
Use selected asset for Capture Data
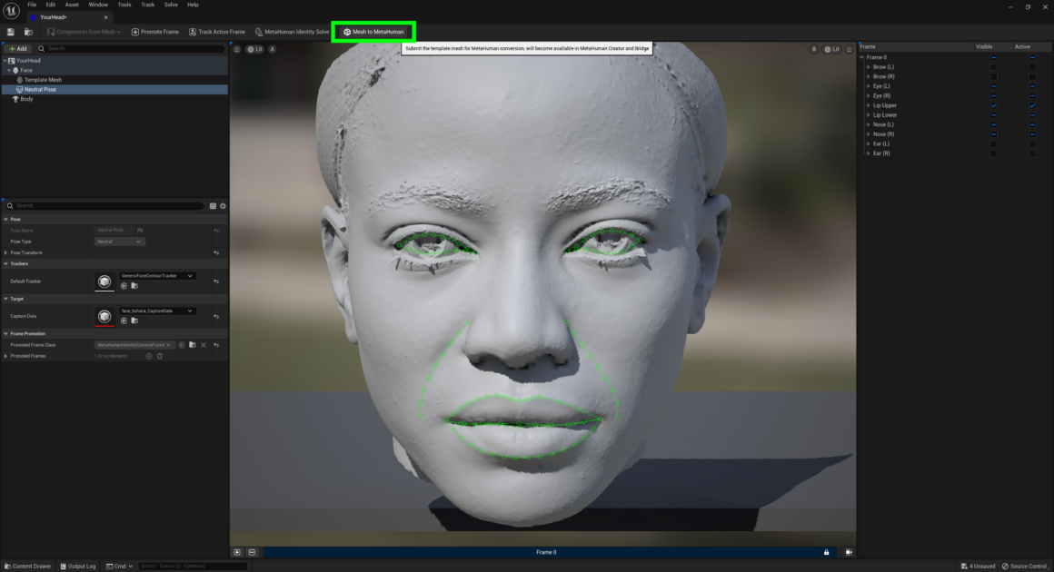(x=124, y=321)
